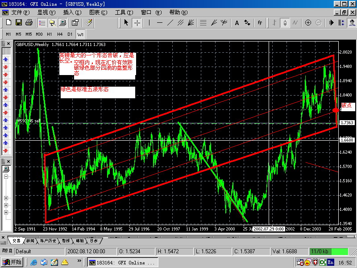Click the New Order notepad pencil icon
Screen dimensions: 357x268
(88, 23)
